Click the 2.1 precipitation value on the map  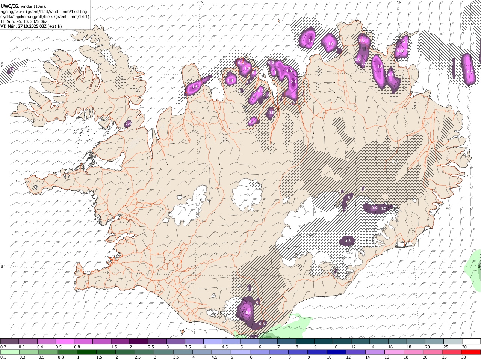click(x=293, y=82)
